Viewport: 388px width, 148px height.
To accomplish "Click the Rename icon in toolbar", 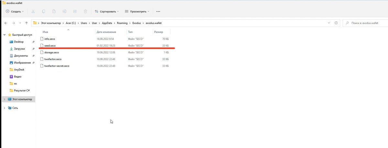I will 64,11.
